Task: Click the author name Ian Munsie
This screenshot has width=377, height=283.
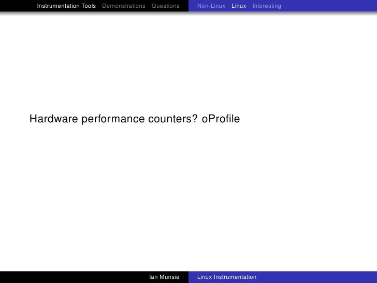Action: 164,277
